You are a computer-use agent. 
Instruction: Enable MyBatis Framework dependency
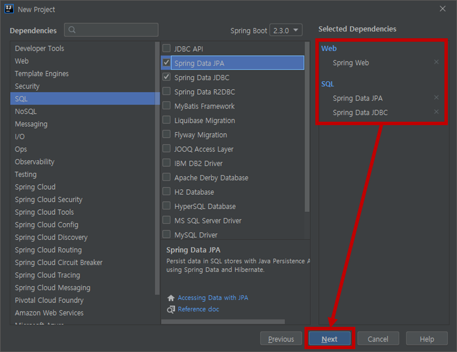coord(166,105)
